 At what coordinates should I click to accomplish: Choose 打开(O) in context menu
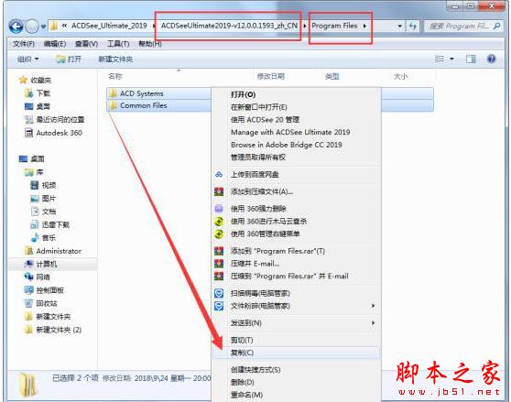coord(243,94)
